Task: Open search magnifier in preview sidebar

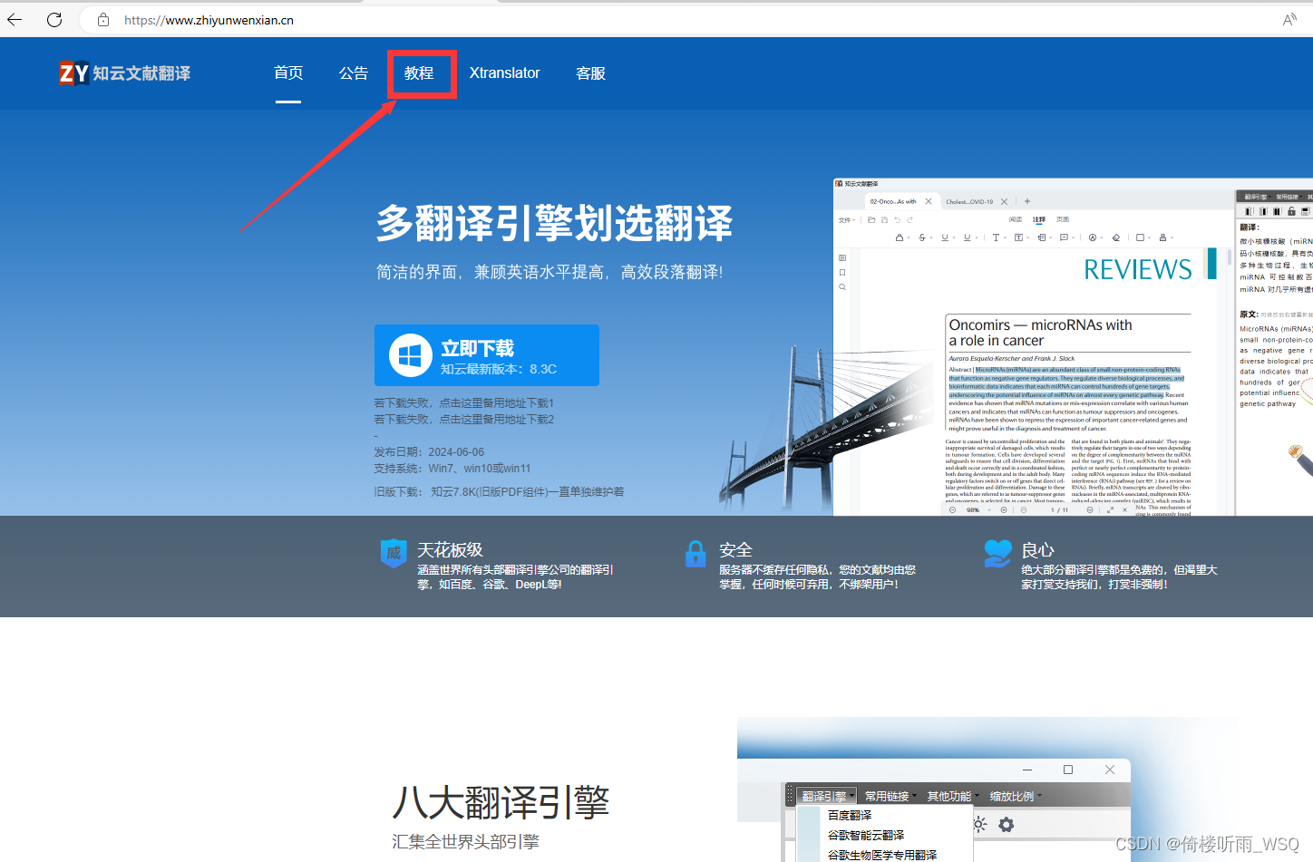Action: click(x=842, y=286)
